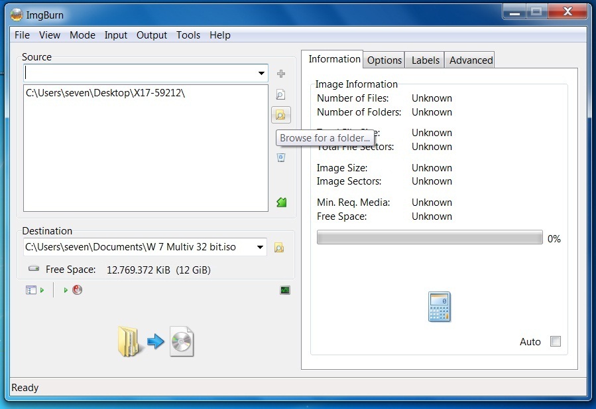This screenshot has height=409, width=596.
Task: Open the Output menu
Action: click(152, 35)
